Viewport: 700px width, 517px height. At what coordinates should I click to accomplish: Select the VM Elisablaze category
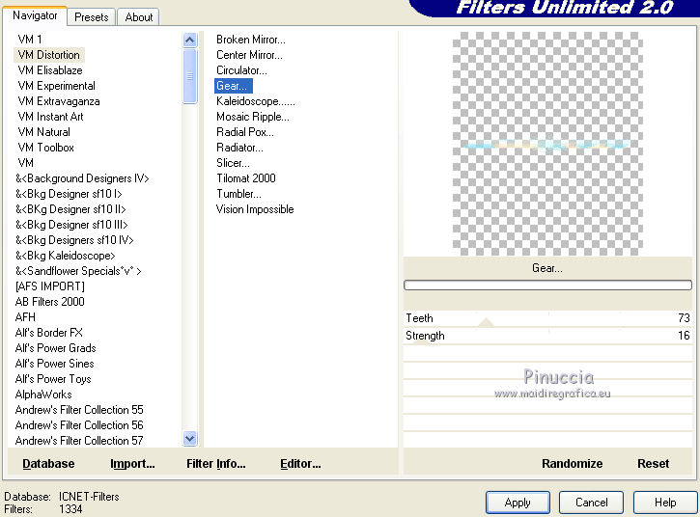coord(50,70)
